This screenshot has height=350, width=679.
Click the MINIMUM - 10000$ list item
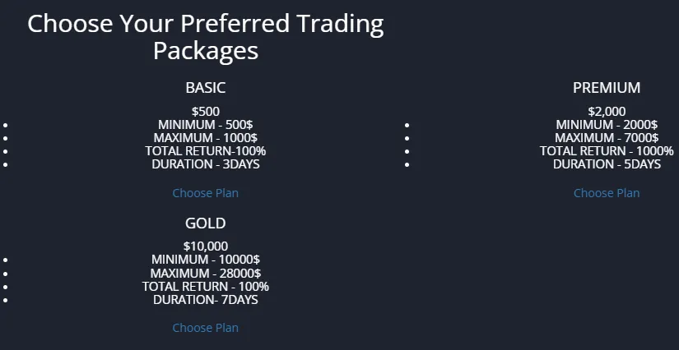click(x=205, y=260)
